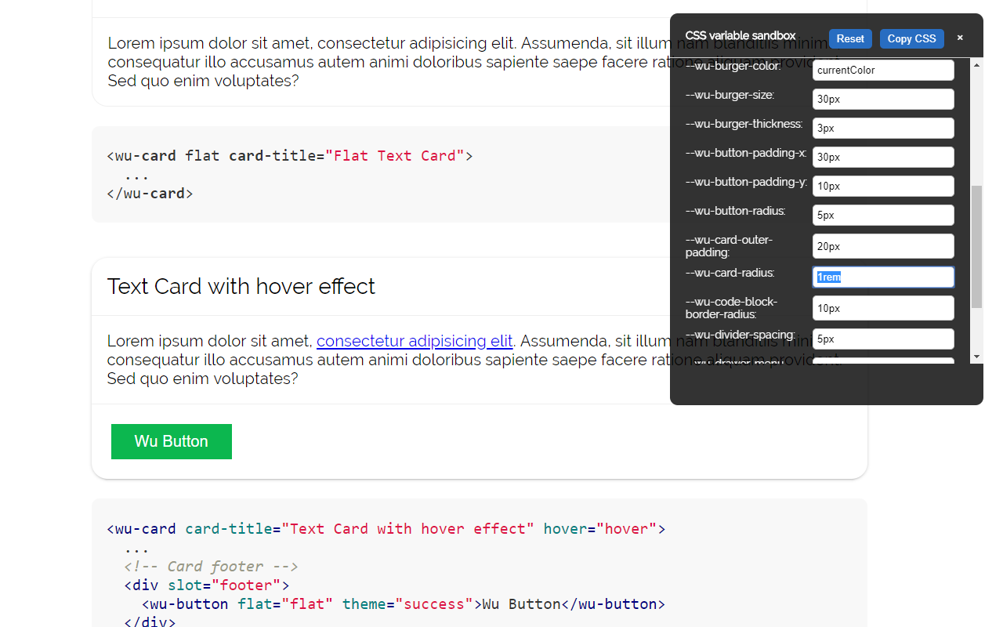Click the --wu-button-radius label
Image resolution: width=1003 pixels, height=627 pixels.
tap(736, 211)
